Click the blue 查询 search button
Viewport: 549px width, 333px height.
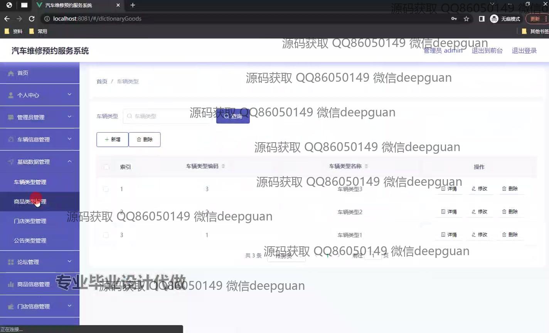[233, 116]
